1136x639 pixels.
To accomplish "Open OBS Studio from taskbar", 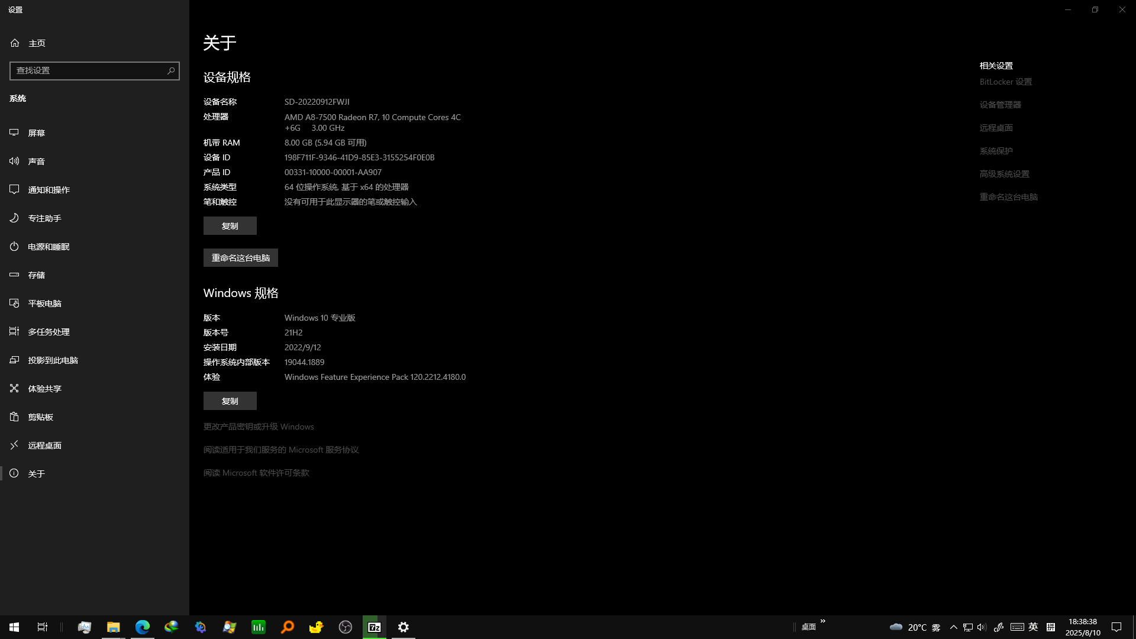I will pyautogui.click(x=346, y=627).
